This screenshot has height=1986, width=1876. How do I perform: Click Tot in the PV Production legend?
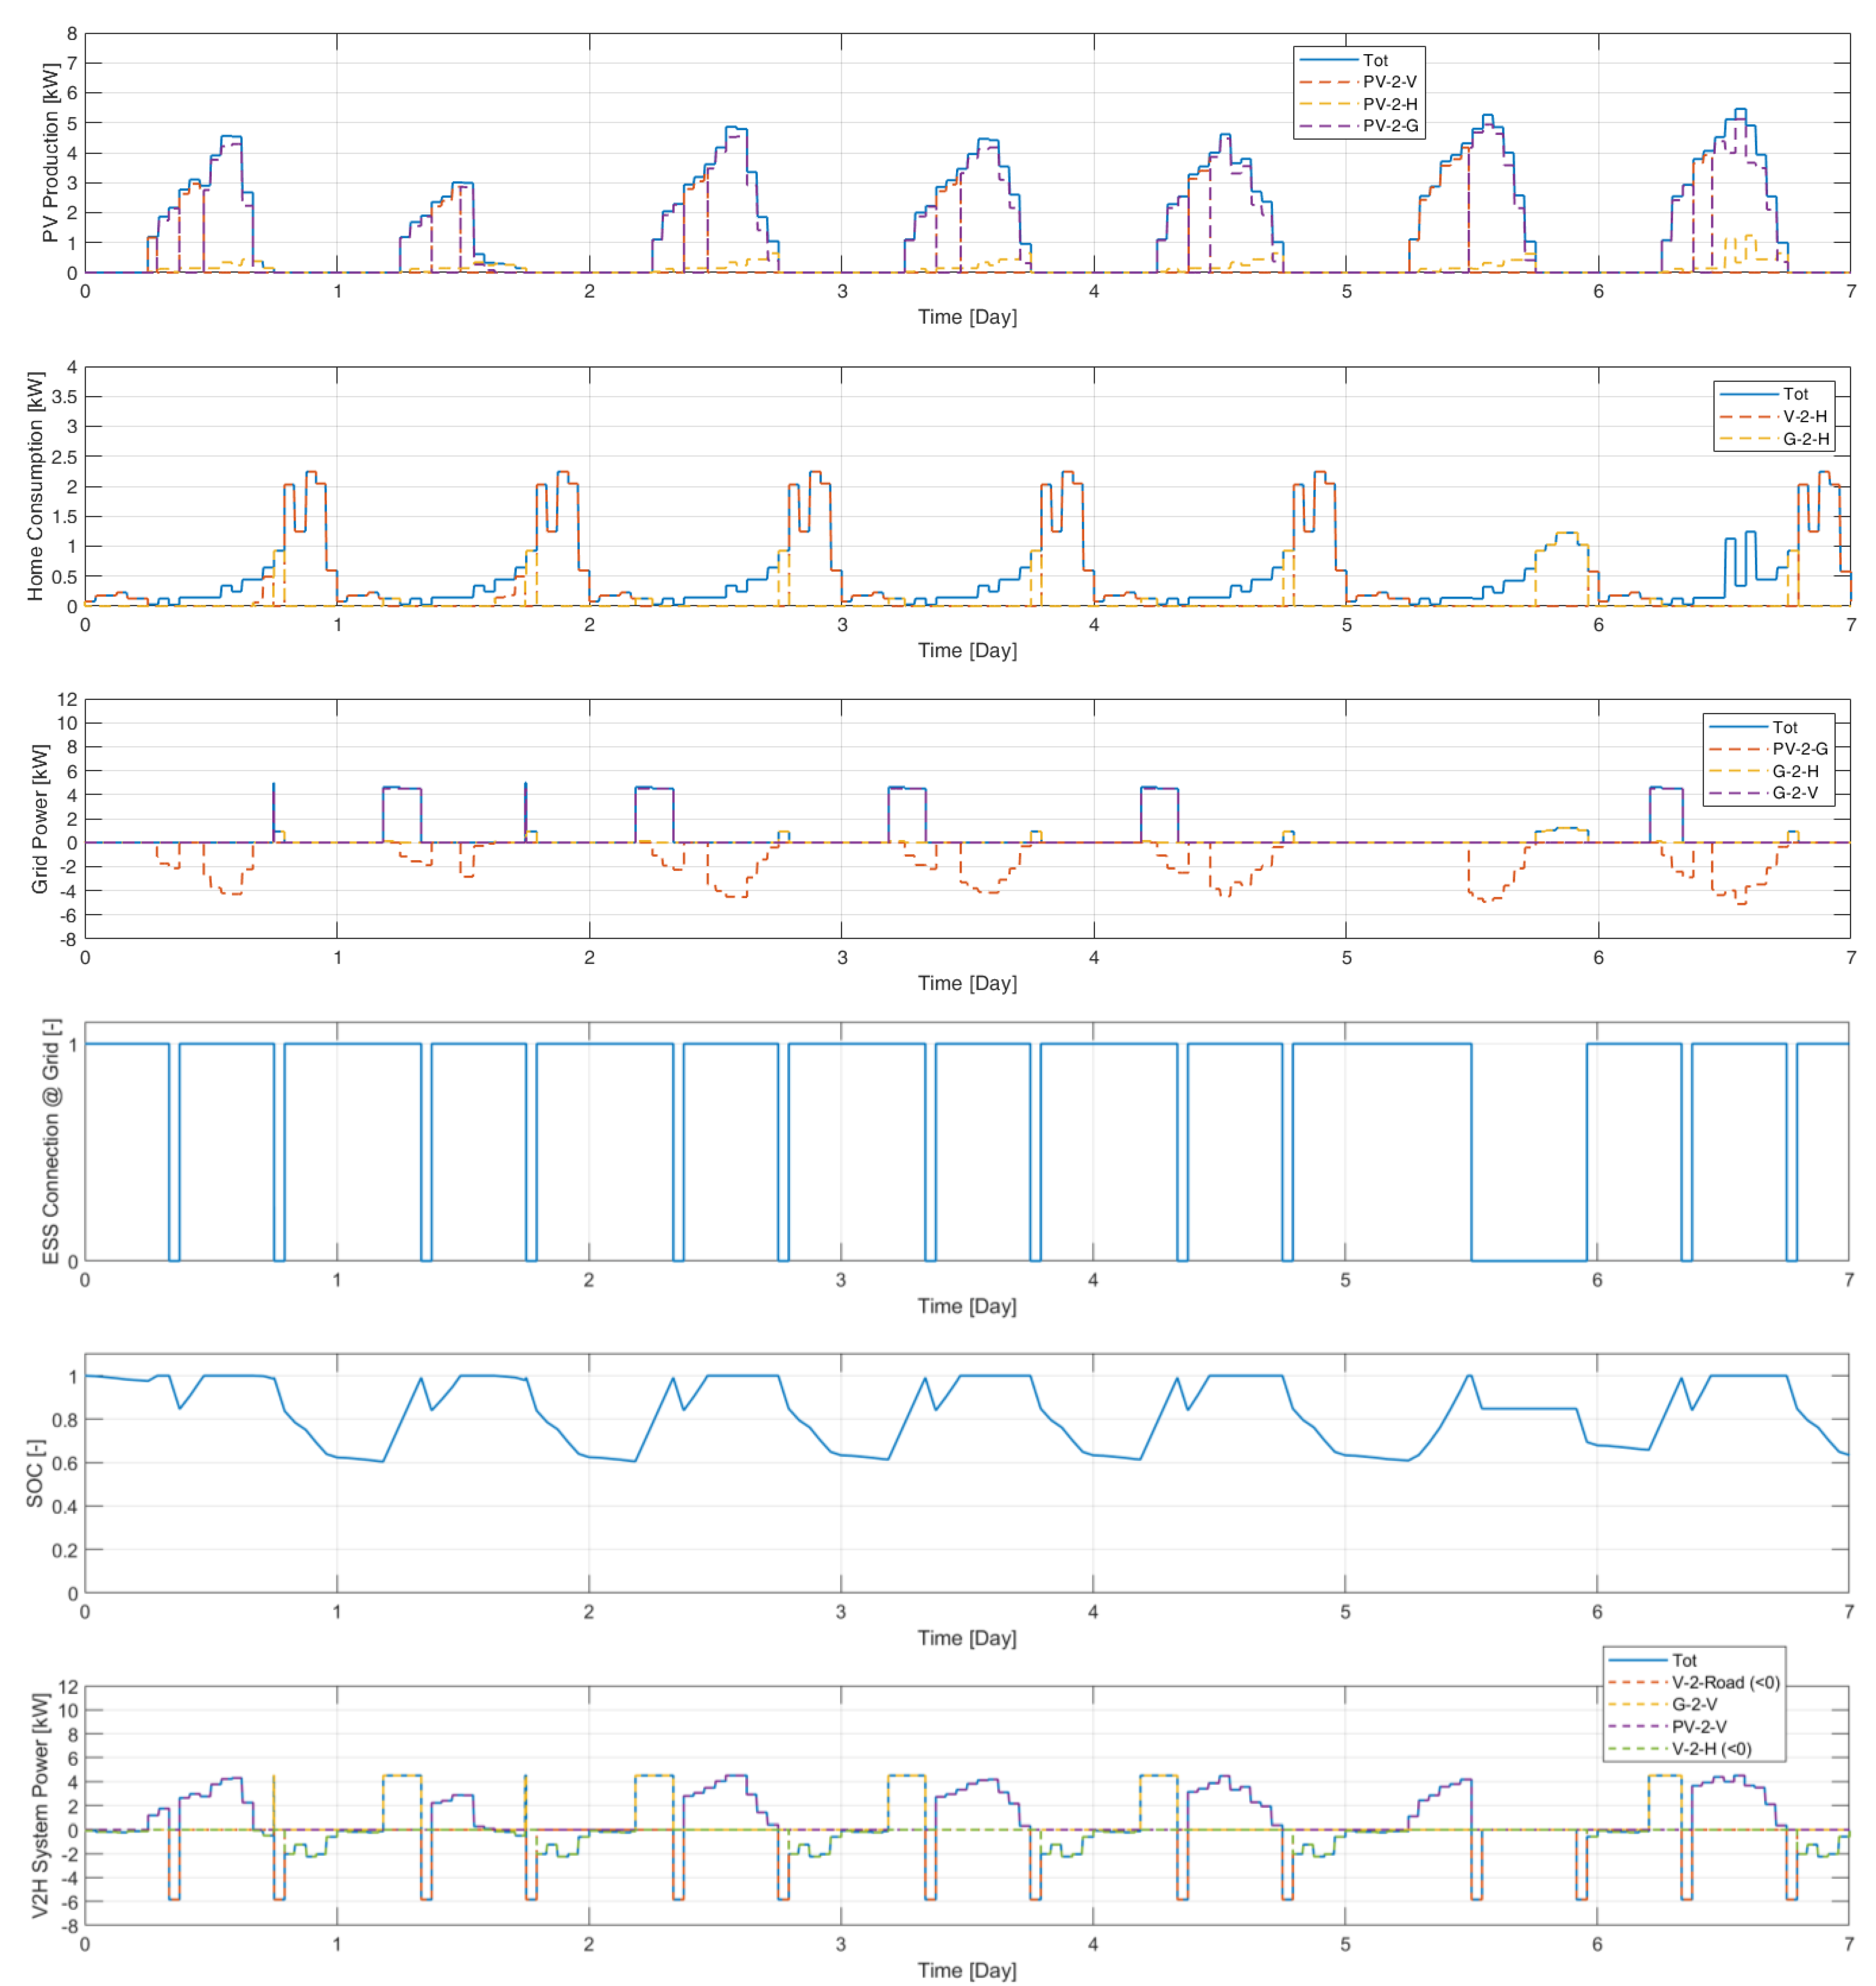[x=1375, y=60]
